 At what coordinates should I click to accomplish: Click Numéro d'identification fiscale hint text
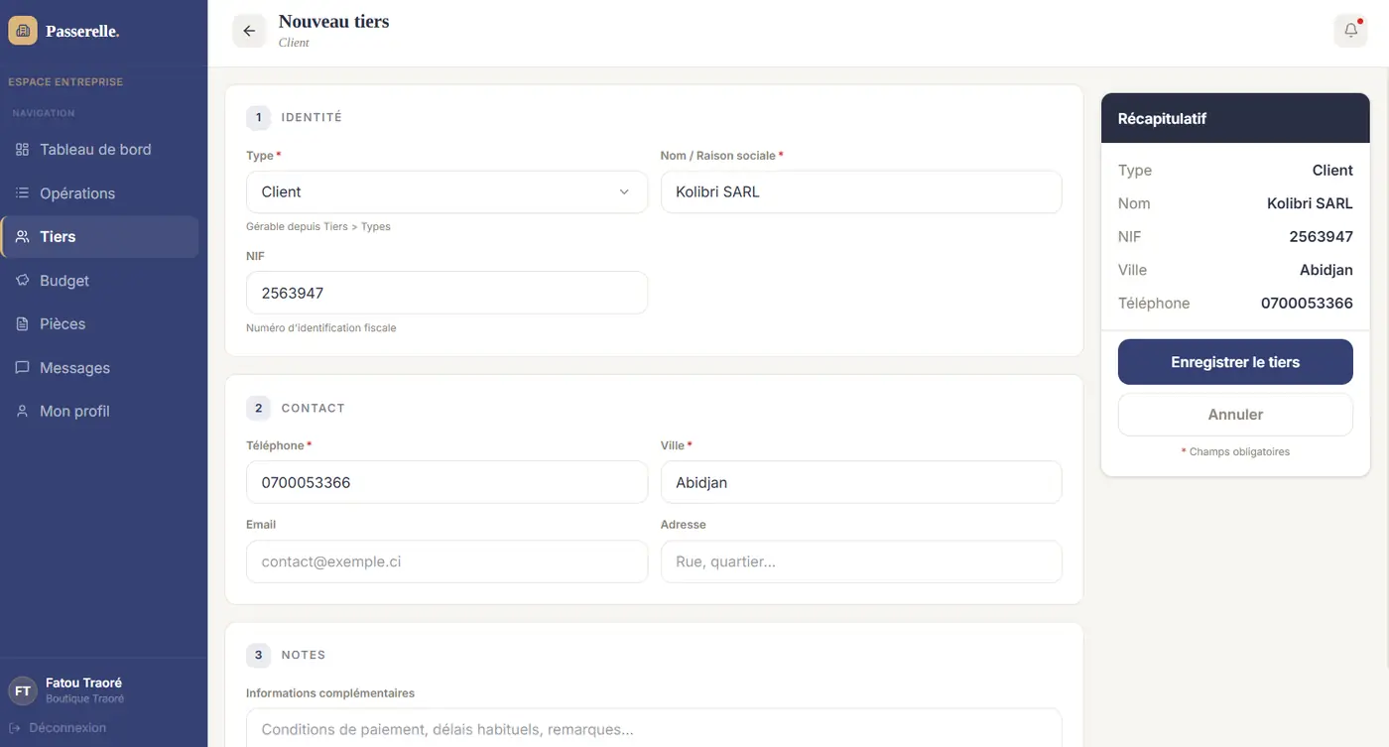tap(321, 328)
